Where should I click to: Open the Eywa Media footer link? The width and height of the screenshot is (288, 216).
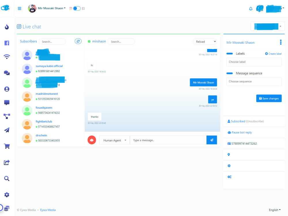[x=48, y=210]
